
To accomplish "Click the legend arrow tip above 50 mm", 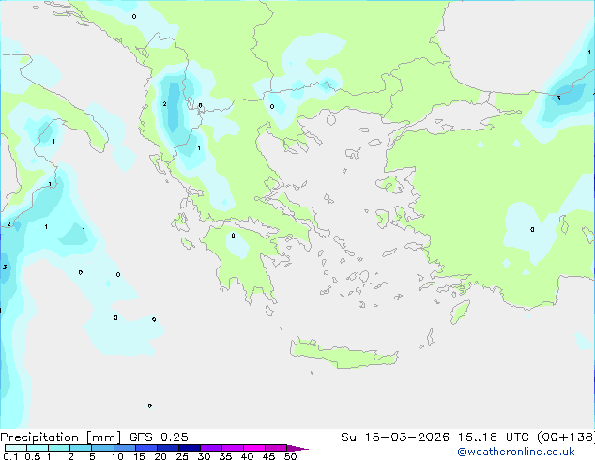I will click(297, 448).
